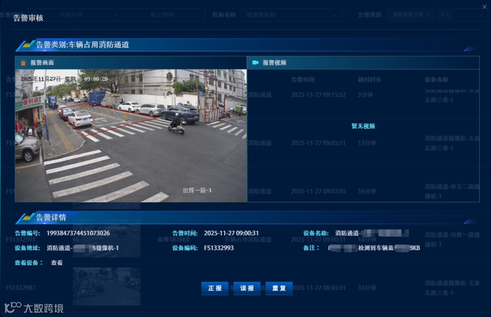
Task: Click background row time 2025-11-27 09:02:05
Action: [x=318, y=191]
